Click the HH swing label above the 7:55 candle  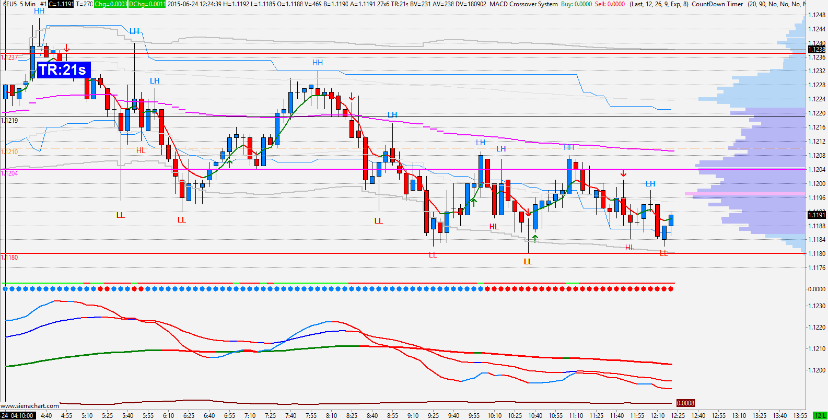(318, 63)
